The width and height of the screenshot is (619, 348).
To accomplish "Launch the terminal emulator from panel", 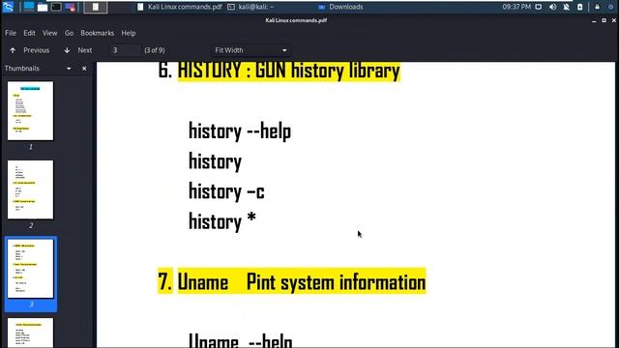I will point(56,7).
